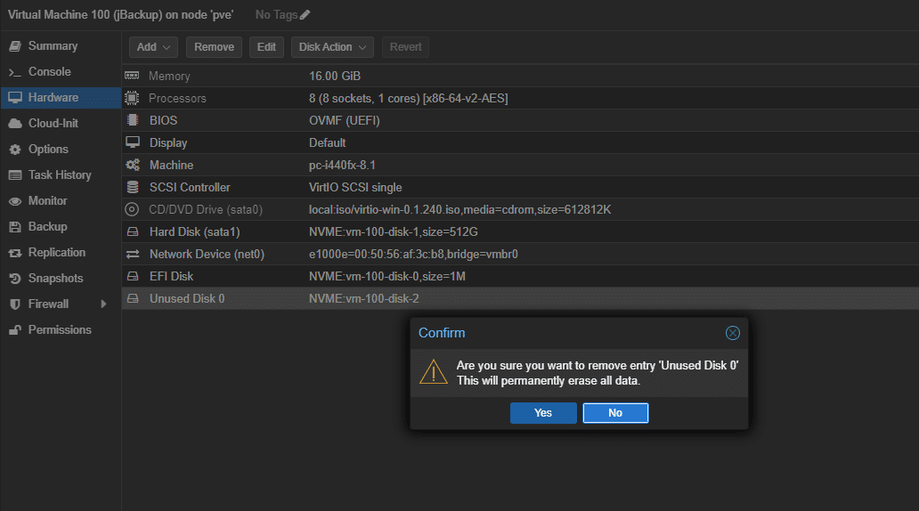This screenshot has width=919, height=511.
Task: Click the Task History list icon
Action: (15, 175)
